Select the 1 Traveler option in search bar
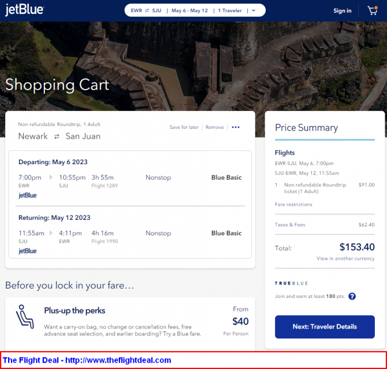 pos(230,10)
